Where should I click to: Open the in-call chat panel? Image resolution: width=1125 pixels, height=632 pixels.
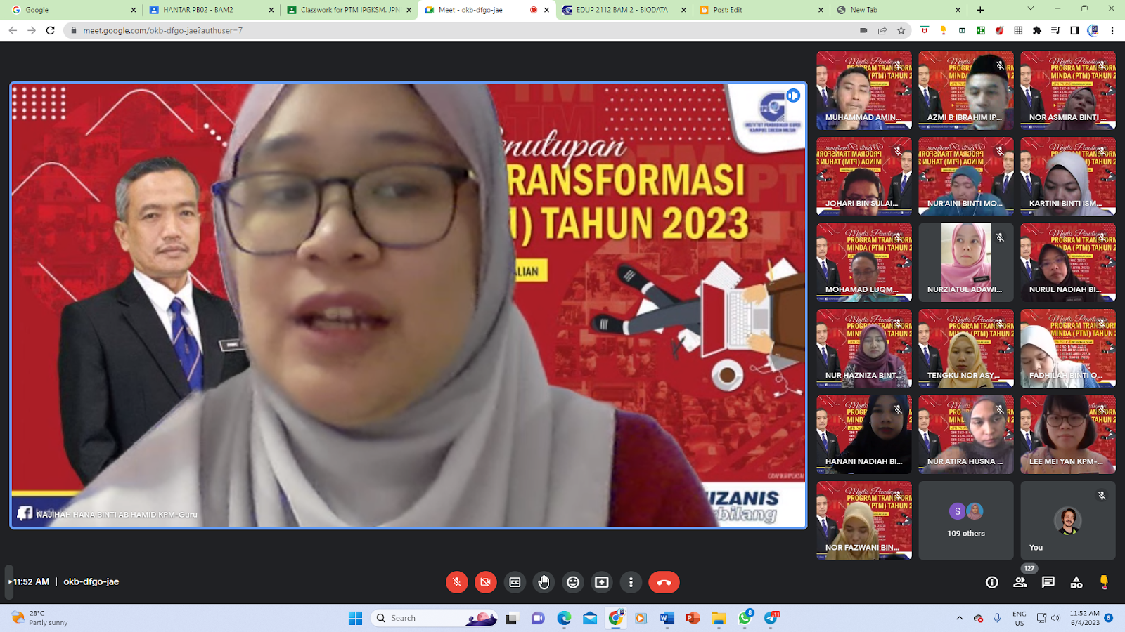coord(1048,582)
